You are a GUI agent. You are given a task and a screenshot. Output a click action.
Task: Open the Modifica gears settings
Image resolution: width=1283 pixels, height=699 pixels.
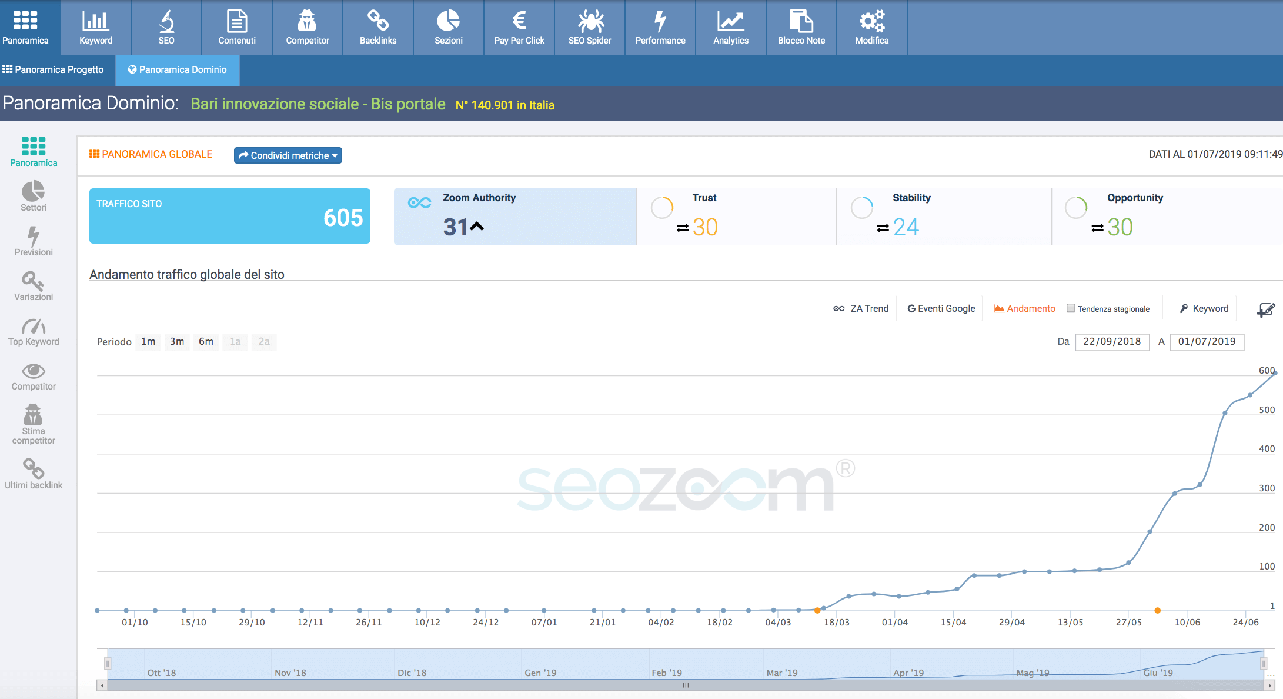pyautogui.click(x=872, y=28)
